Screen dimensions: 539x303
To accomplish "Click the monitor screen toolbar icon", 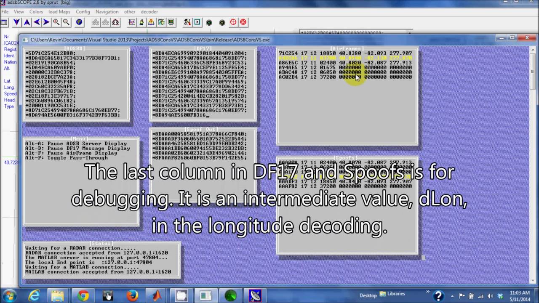I will click(171, 22).
